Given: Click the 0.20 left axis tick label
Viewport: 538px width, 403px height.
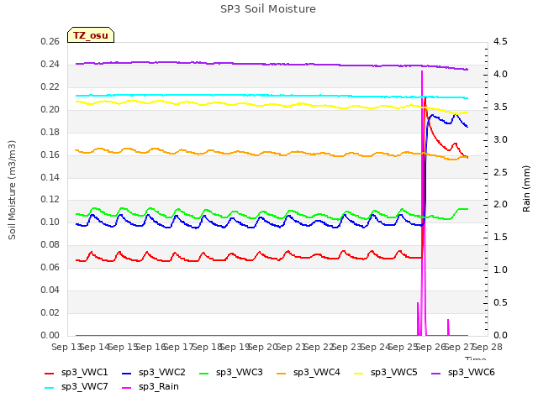Looking at the screenshot, I should click(x=50, y=110).
